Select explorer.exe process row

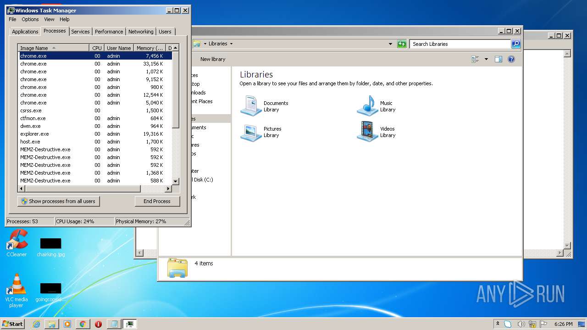click(95, 134)
